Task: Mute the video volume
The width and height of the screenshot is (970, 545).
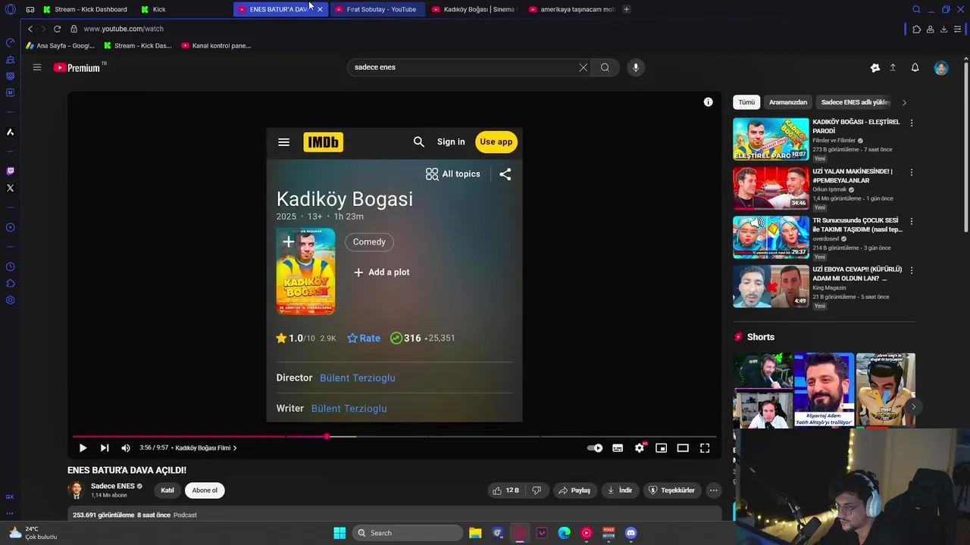Action: pos(126,448)
